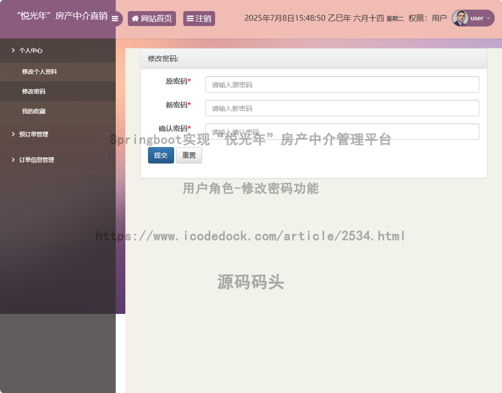Expand the 预订单管理 right chevron

107,134
